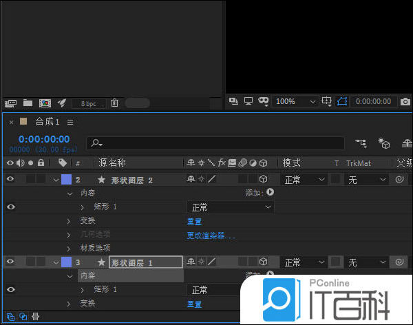The width and height of the screenshot is (413, 325).
Task: Click the 8 bpc color depth button
Action: click(x=89, y=103)
